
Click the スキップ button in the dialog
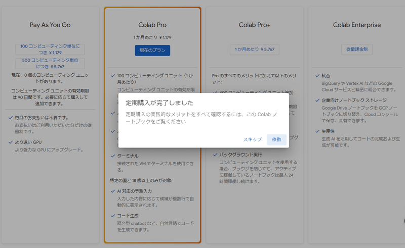tap(252, 139)
